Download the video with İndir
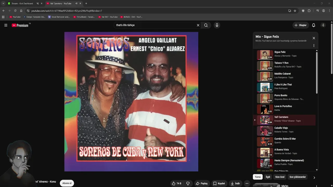Screen dimensions: 333x187 [x=235, y=183]
